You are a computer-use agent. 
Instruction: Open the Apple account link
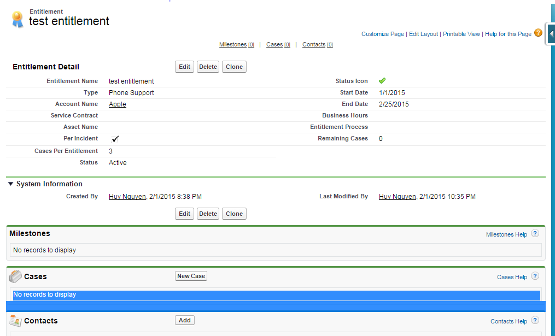[118, 104]
